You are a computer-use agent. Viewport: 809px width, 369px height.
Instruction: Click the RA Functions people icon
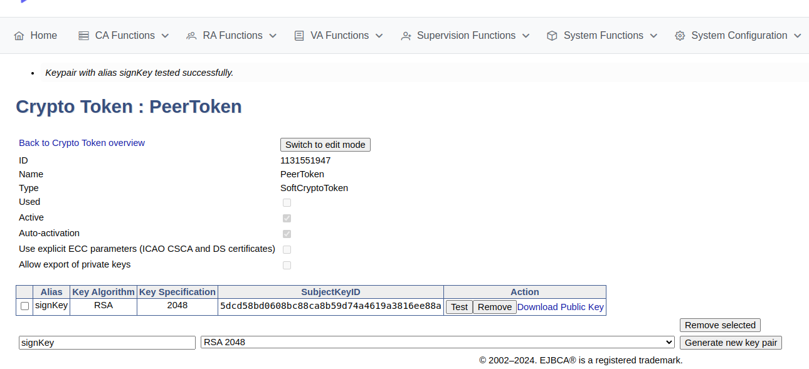click(191, 36)
